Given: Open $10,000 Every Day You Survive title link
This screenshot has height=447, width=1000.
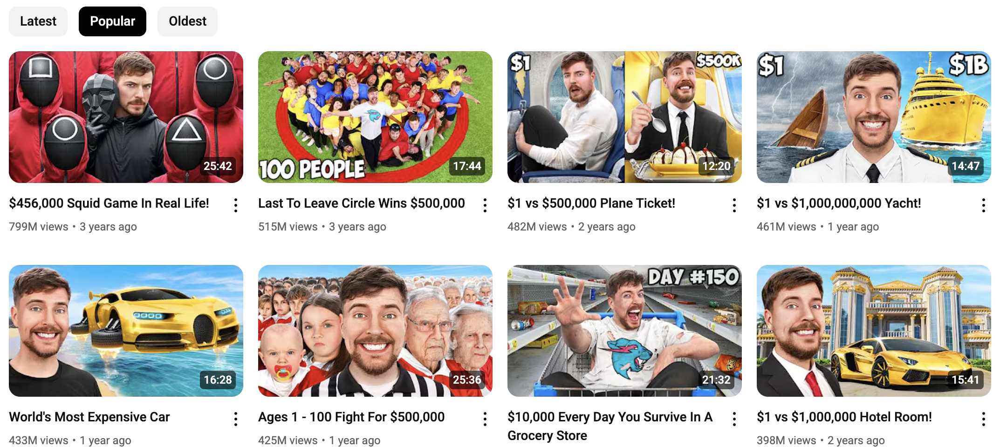Looking at the screenshot, I should pyautogui.click(x=610, y=426).
